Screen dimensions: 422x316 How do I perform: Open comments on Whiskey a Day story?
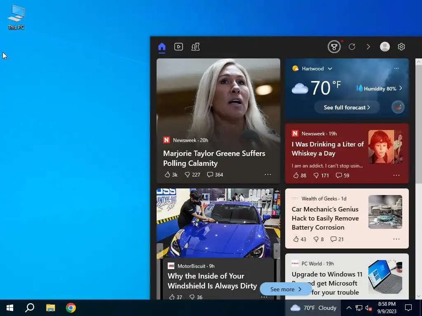point(342,175)
